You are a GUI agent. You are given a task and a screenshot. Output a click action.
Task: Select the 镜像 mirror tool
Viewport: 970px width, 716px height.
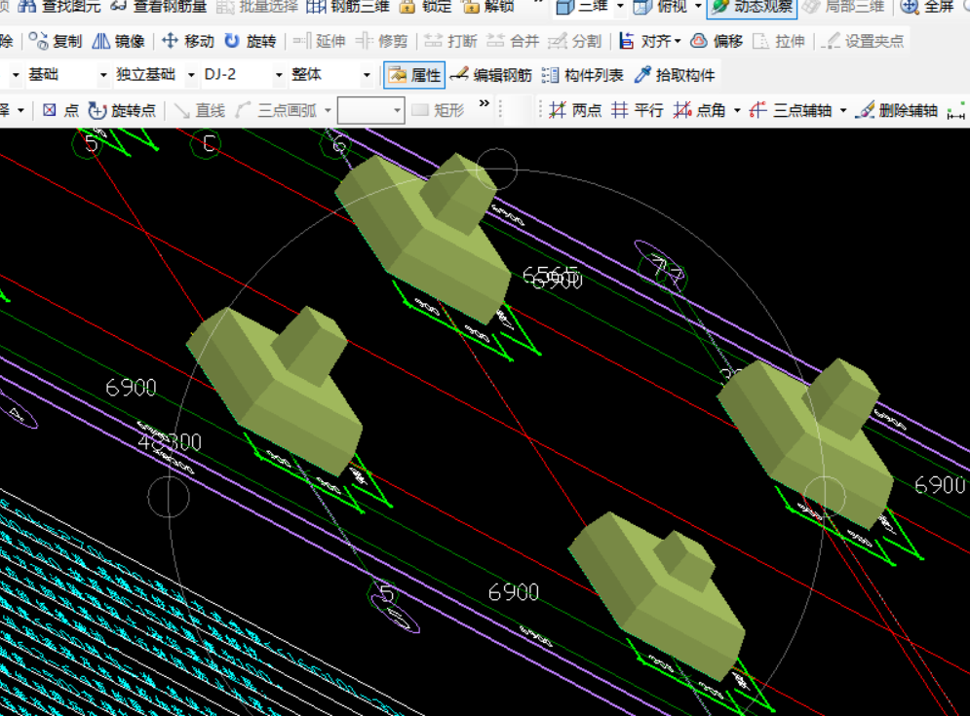coord(118,41)
